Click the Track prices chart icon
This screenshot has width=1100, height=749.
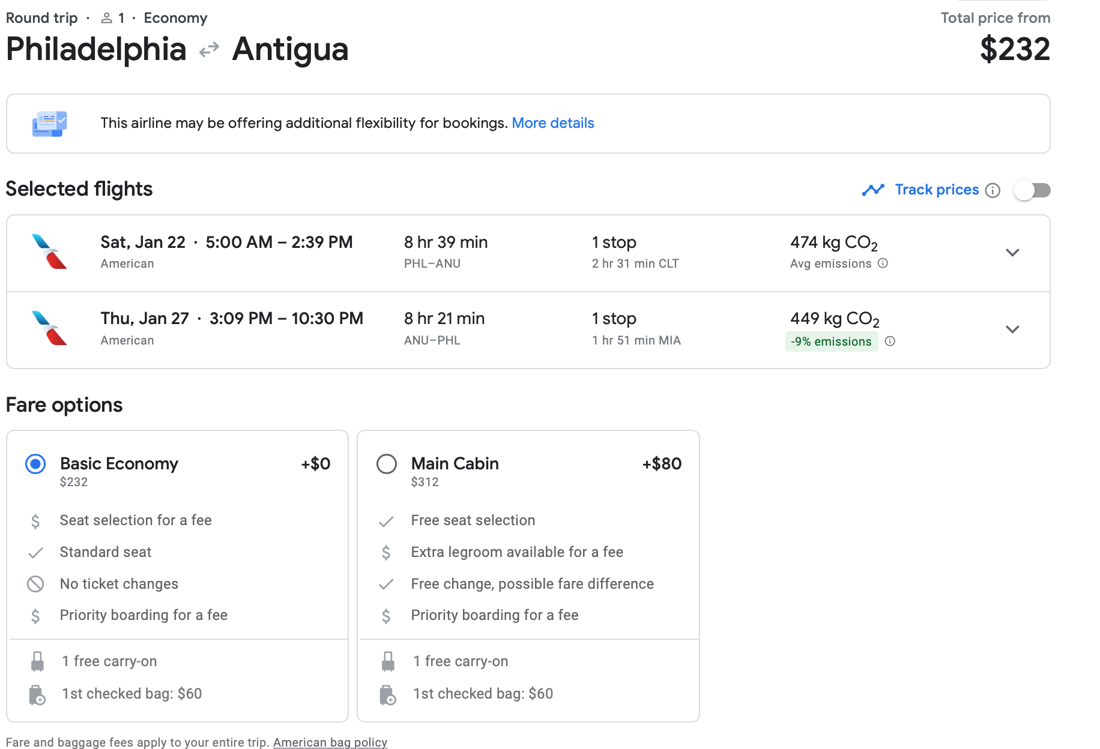tap(873, 190)
